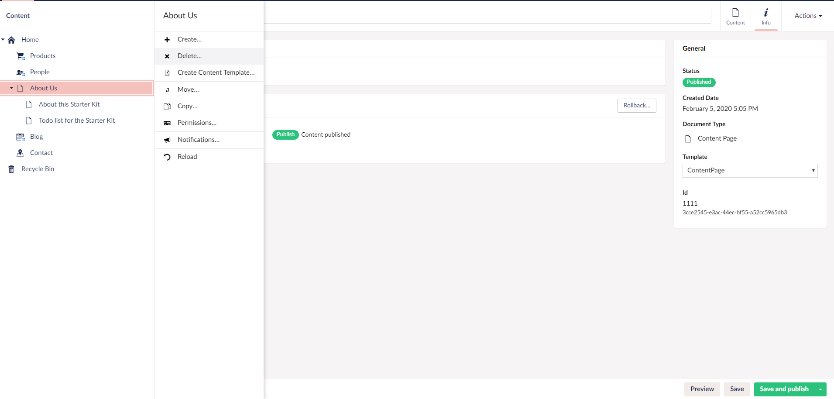Screen dimensions: 834x399
Task: Click the Reload circular arrow icon
Action: [x=168, y=156]
